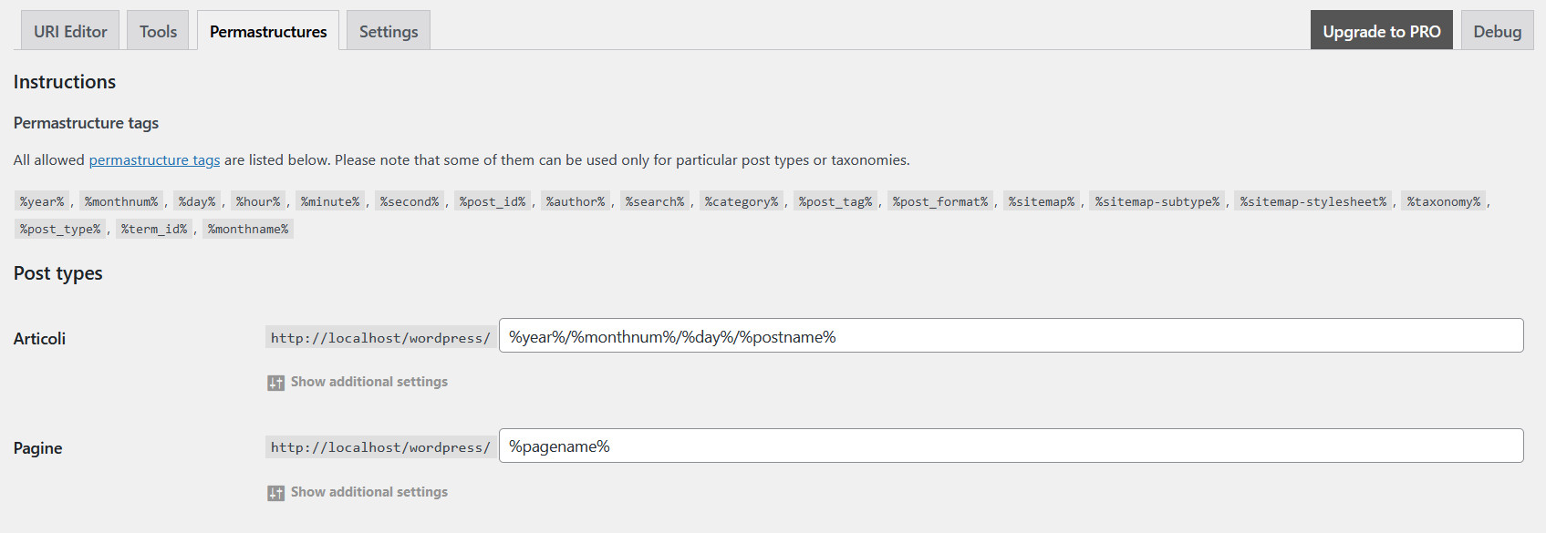Click the %category% tag
This screenshot has height=533, width=1546.
[x=742, y=201]
